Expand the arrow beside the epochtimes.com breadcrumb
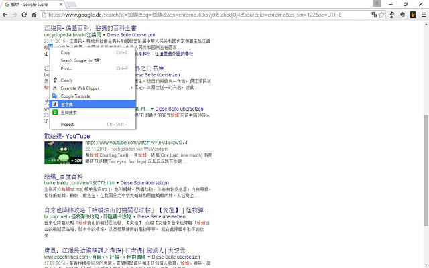The image size is (429, 268). (x=149, y=257)
